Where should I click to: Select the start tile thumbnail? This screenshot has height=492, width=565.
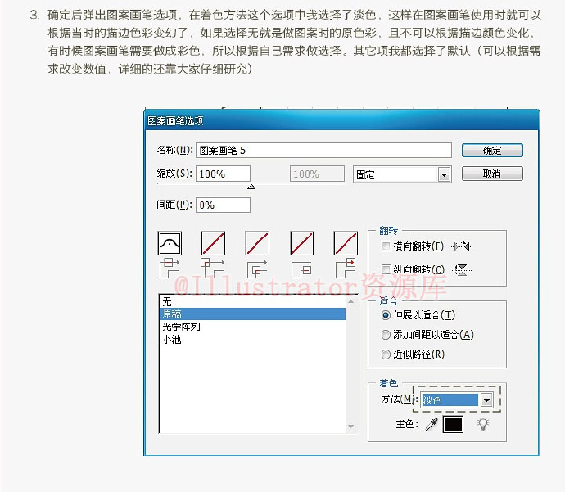point(302,243)
